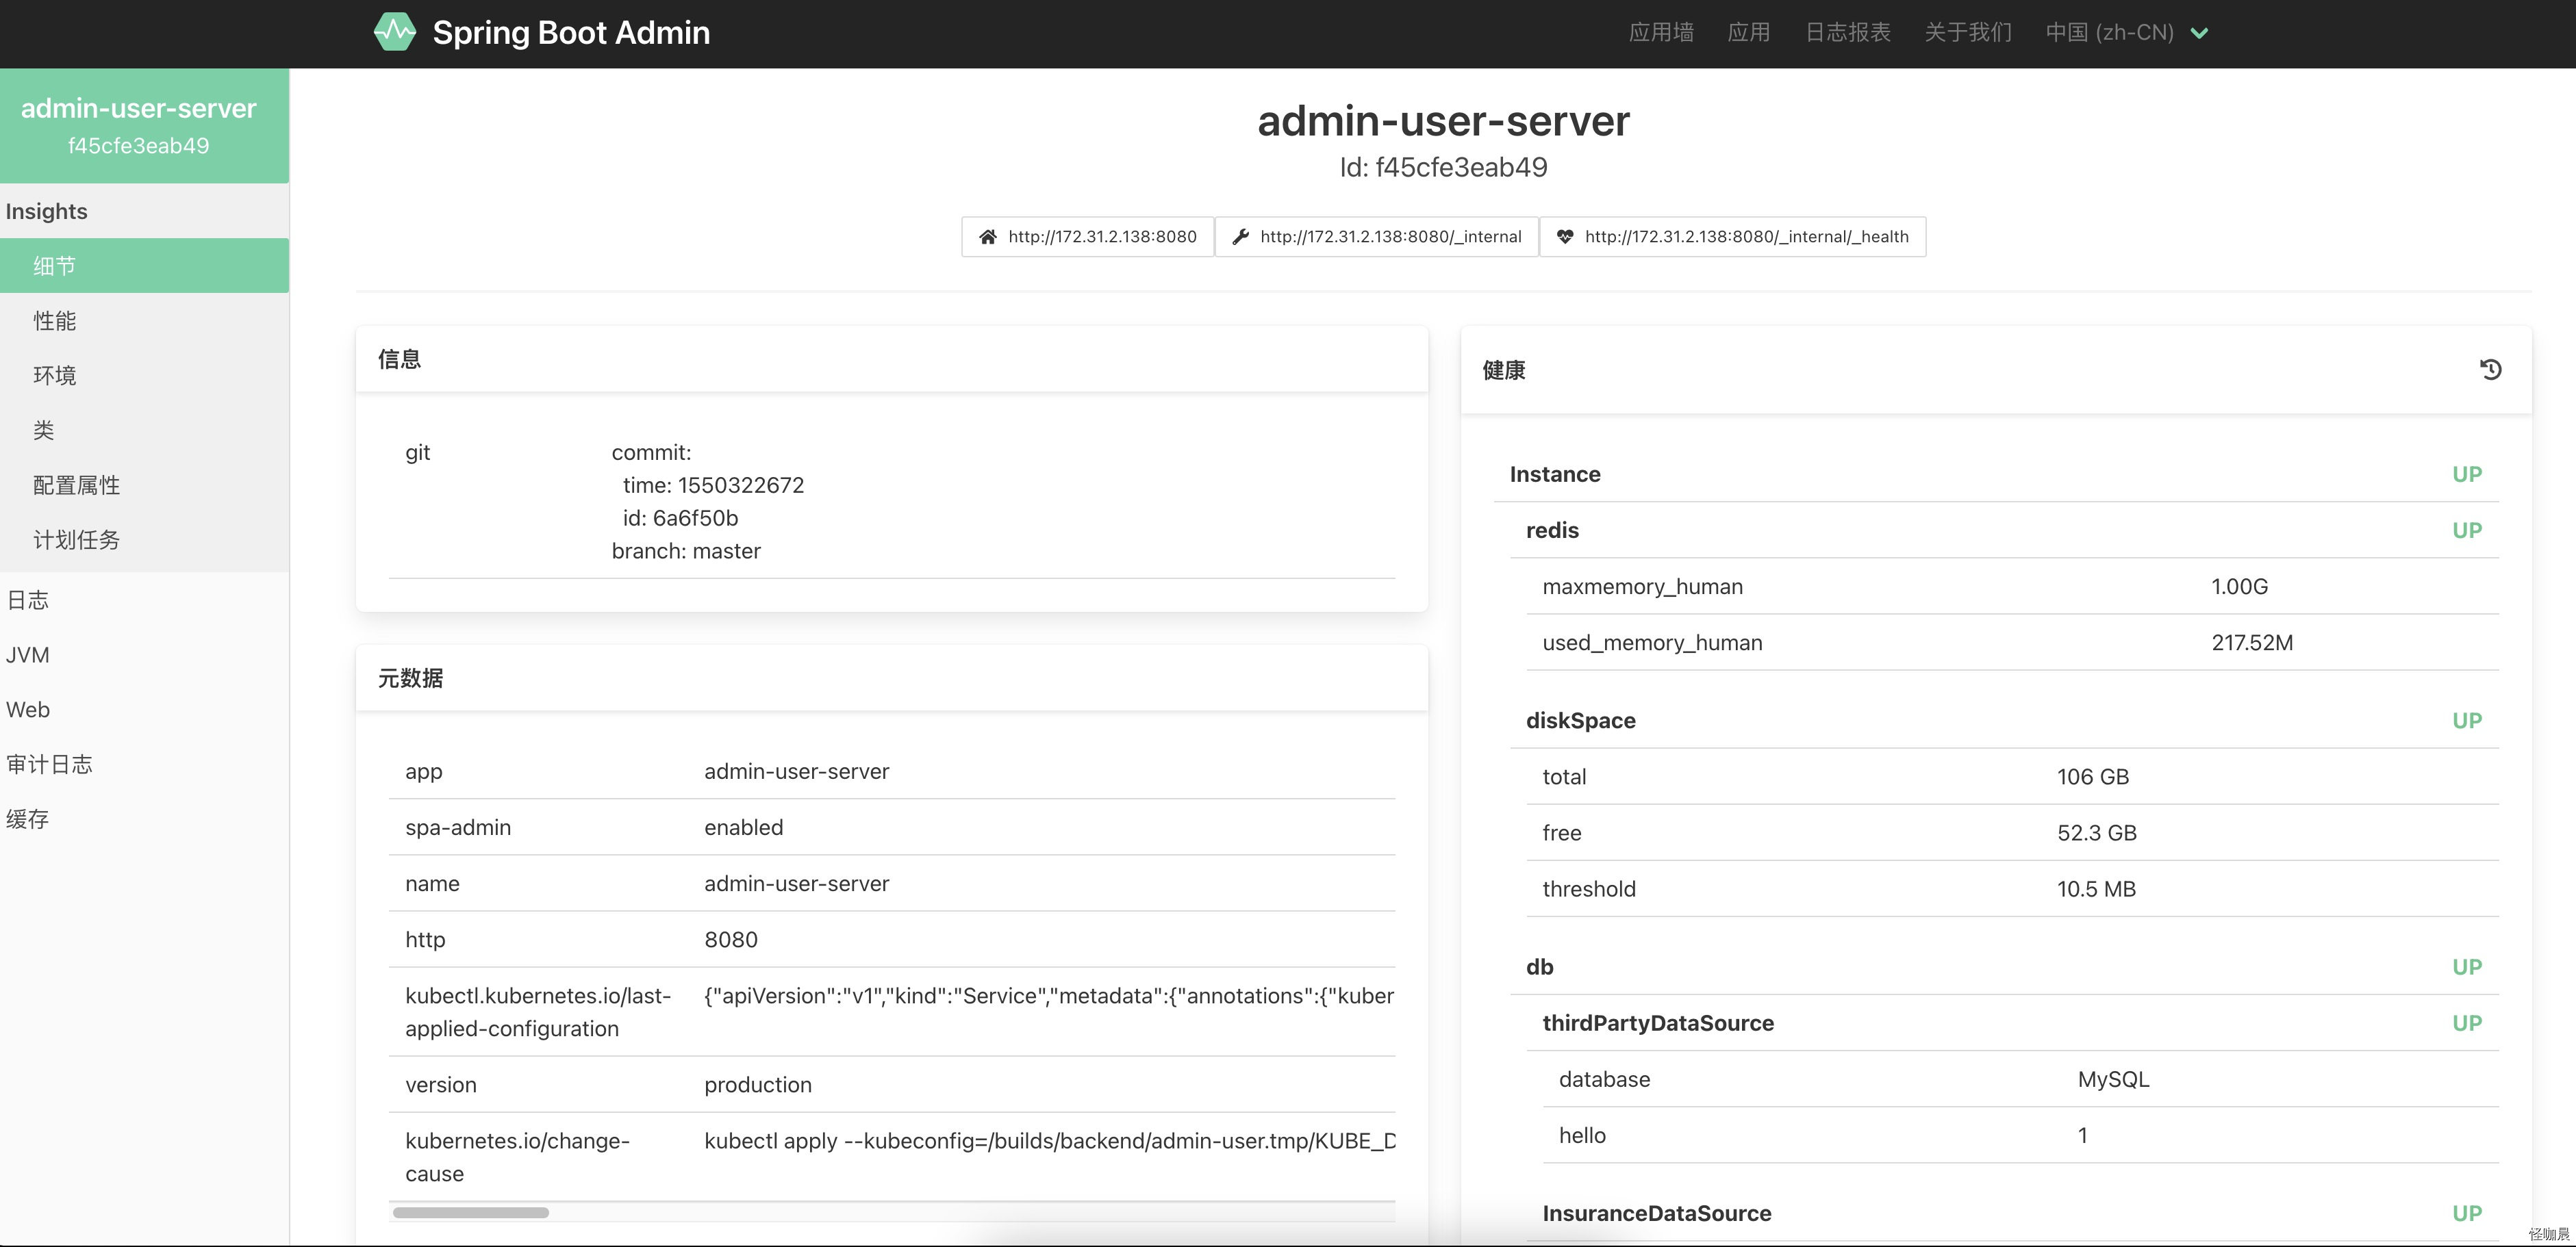
Task: Click kubectl.kubernetes.io/last-applied-configuration key
Action: click(x=538, y=1012)
